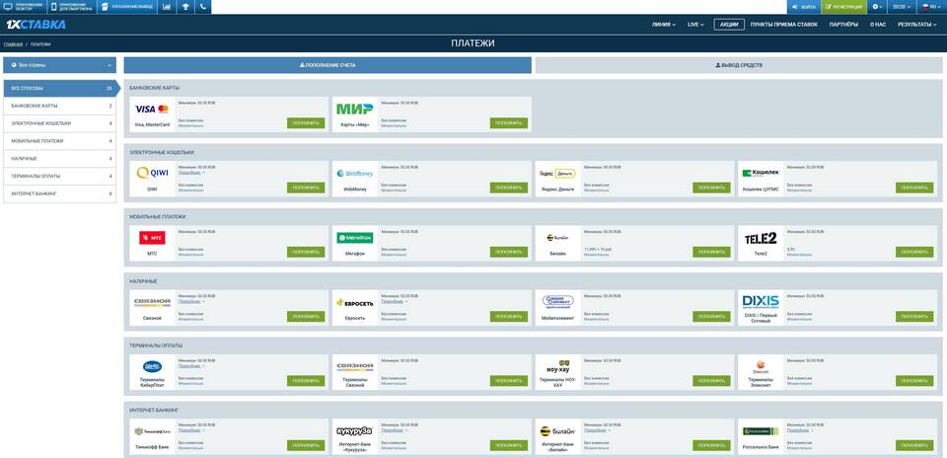Screen dimensions: 947x458
Task: Click the DIXIS logo
Action: pyautogui.click(x=761, y=300)
